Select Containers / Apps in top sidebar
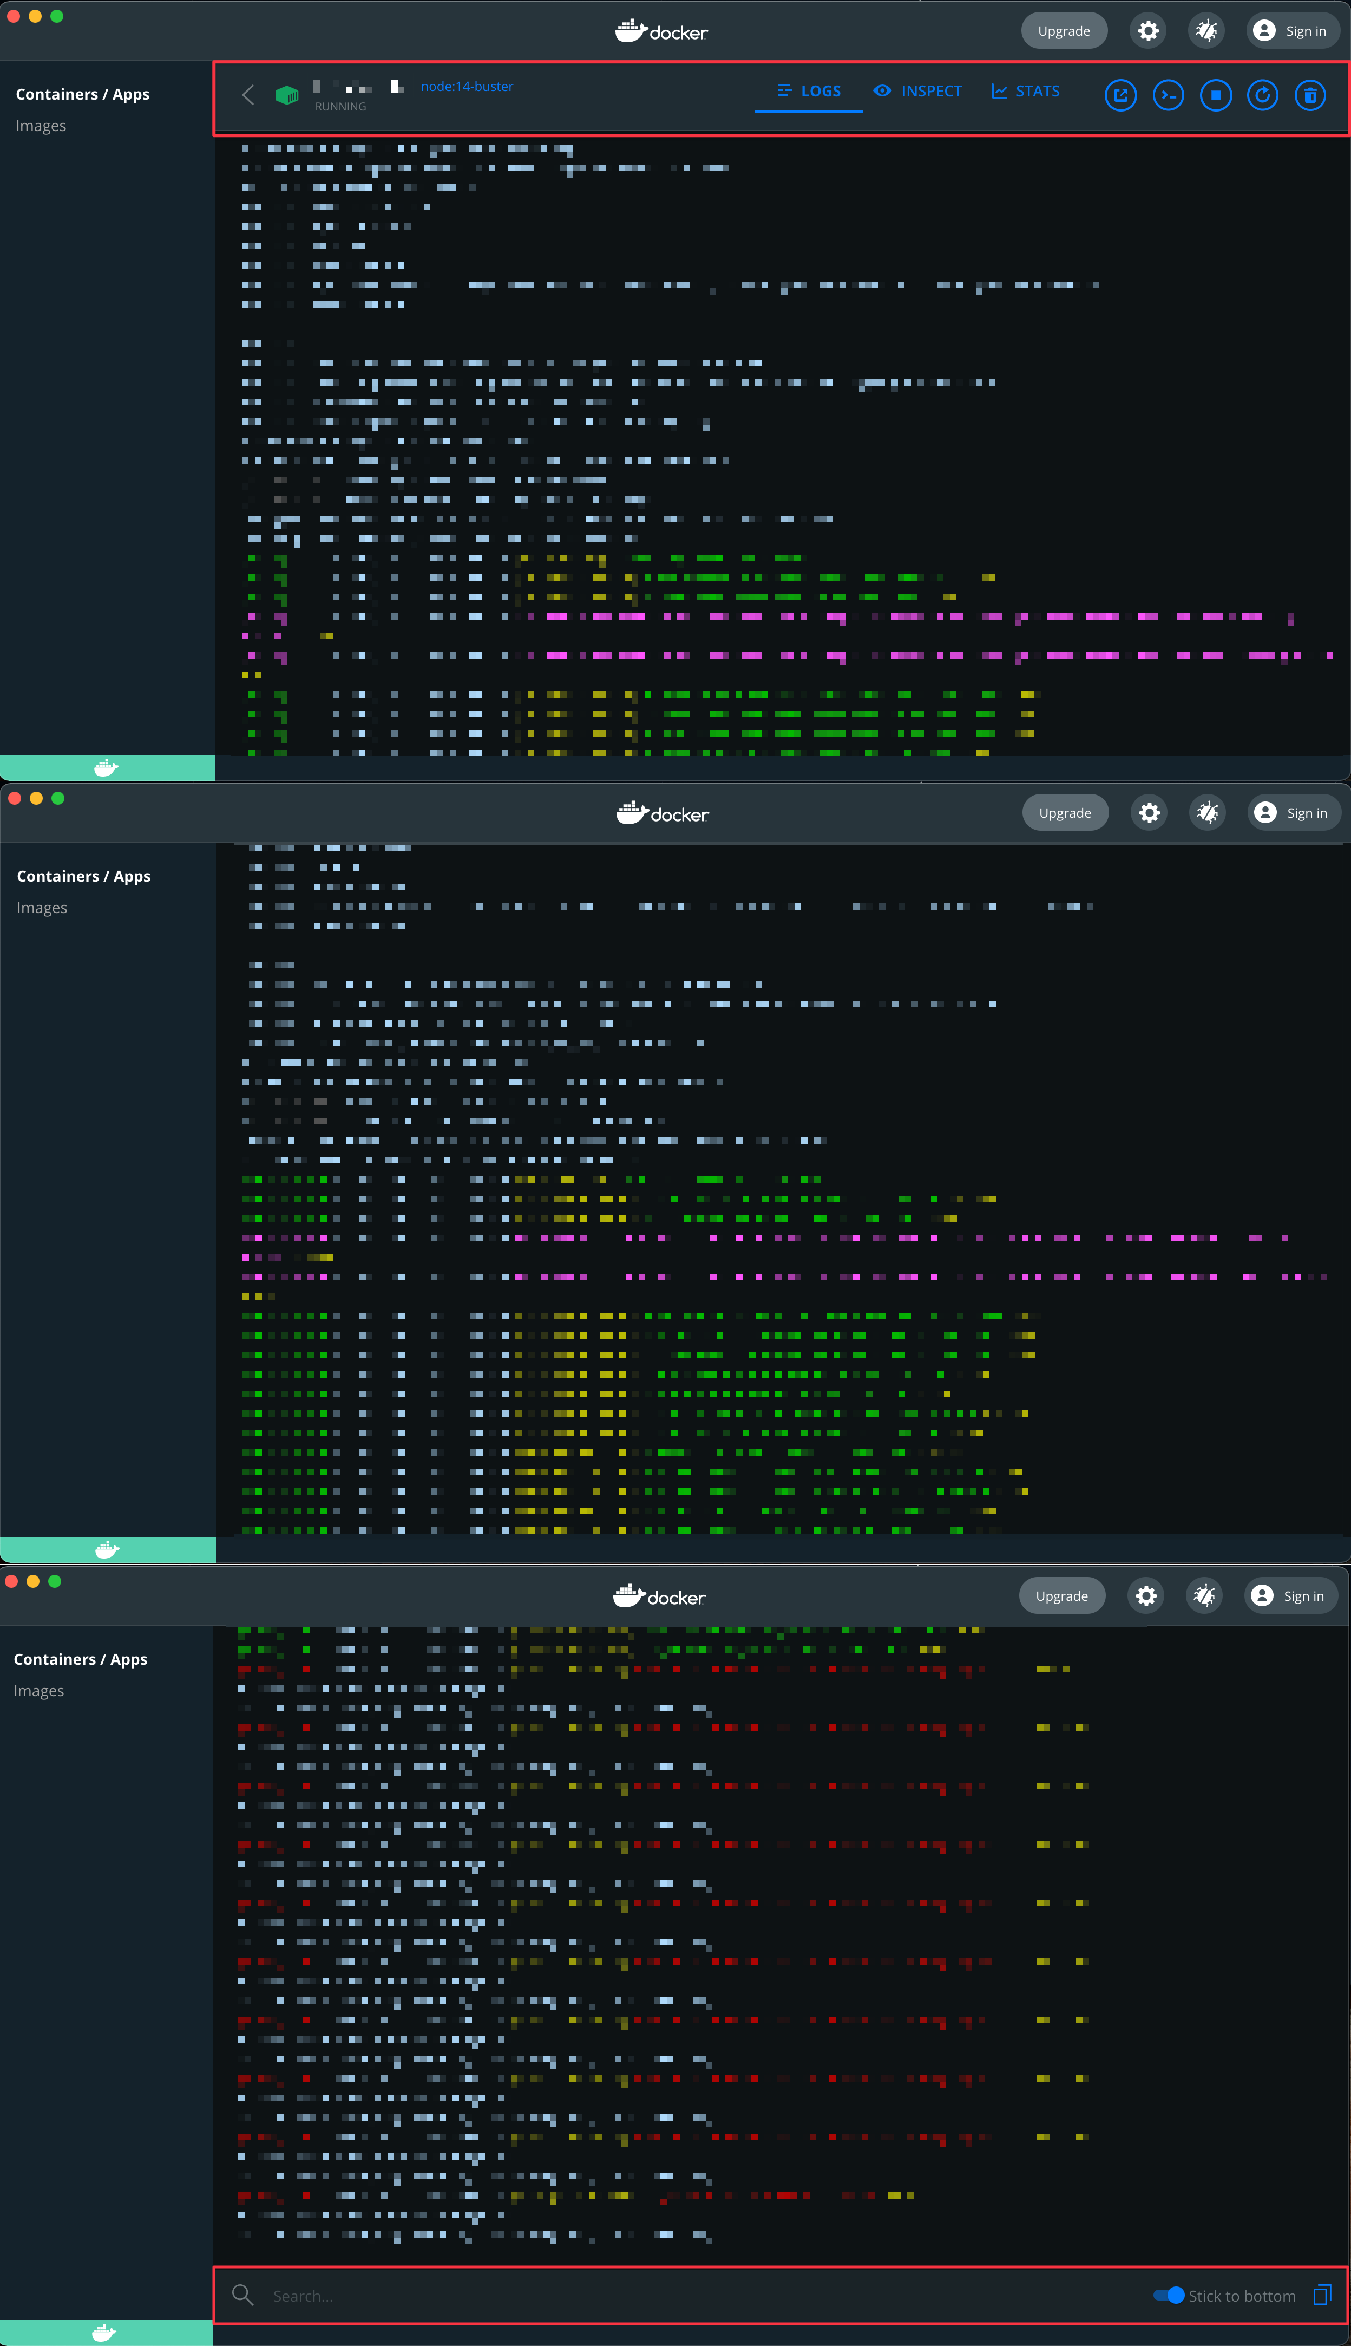1351x2346 pixels. [x=83, y=95]
